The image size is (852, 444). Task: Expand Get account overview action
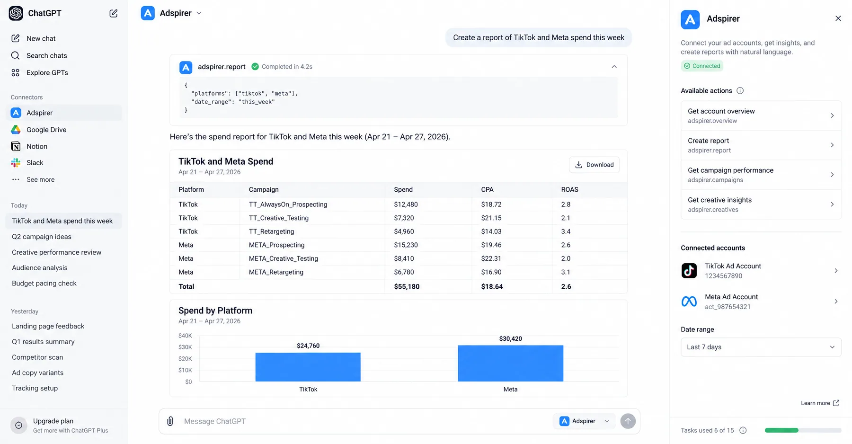click(761, 115)
